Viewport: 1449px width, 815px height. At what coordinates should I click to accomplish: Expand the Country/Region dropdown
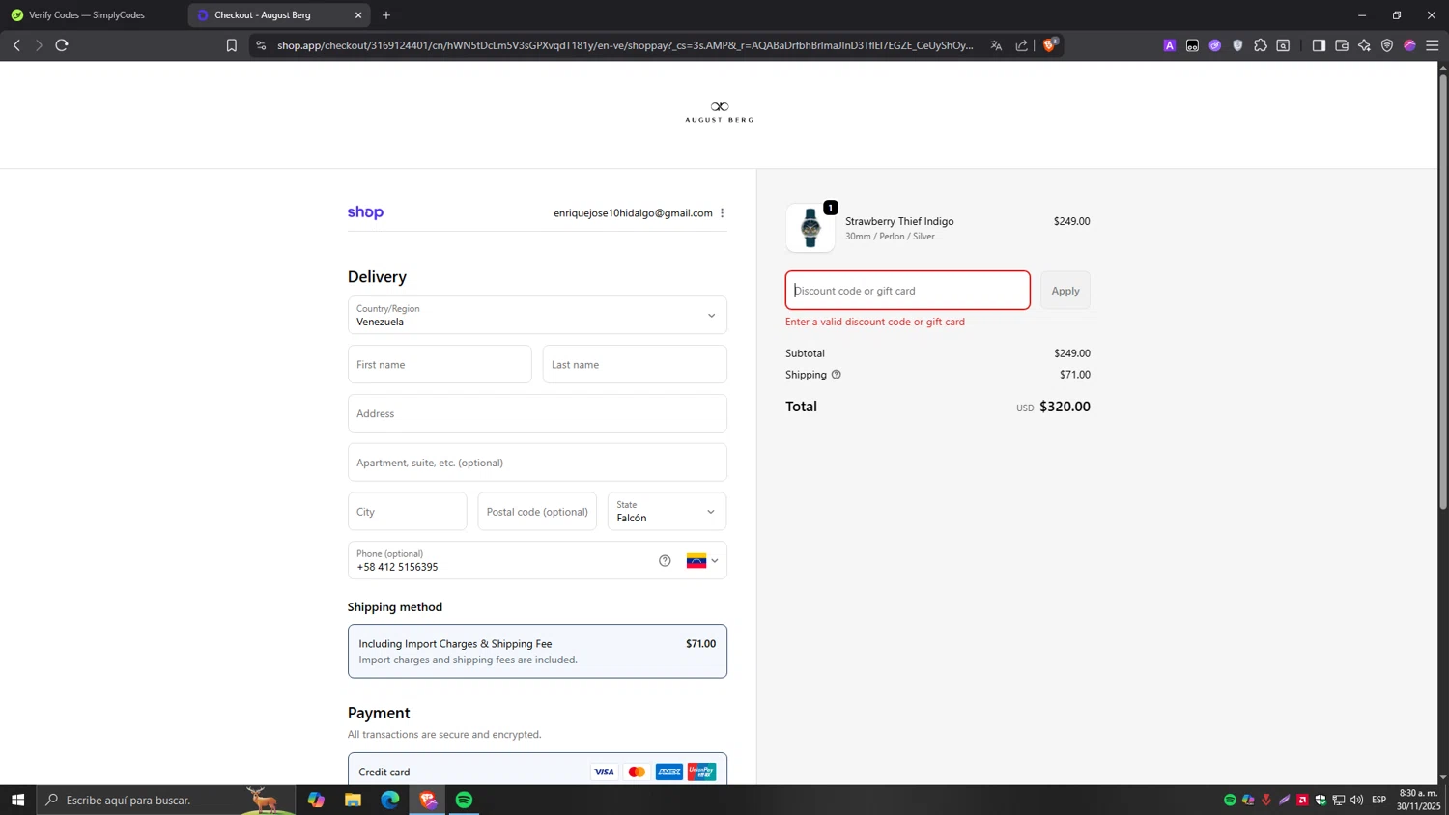(537, 315)
